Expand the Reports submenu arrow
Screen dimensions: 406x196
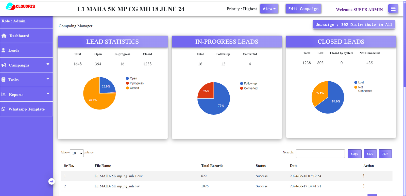click(48, 94)
